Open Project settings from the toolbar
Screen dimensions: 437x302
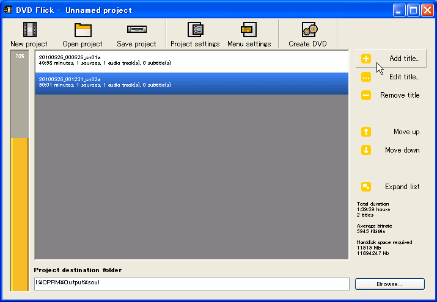pos(195,29)
